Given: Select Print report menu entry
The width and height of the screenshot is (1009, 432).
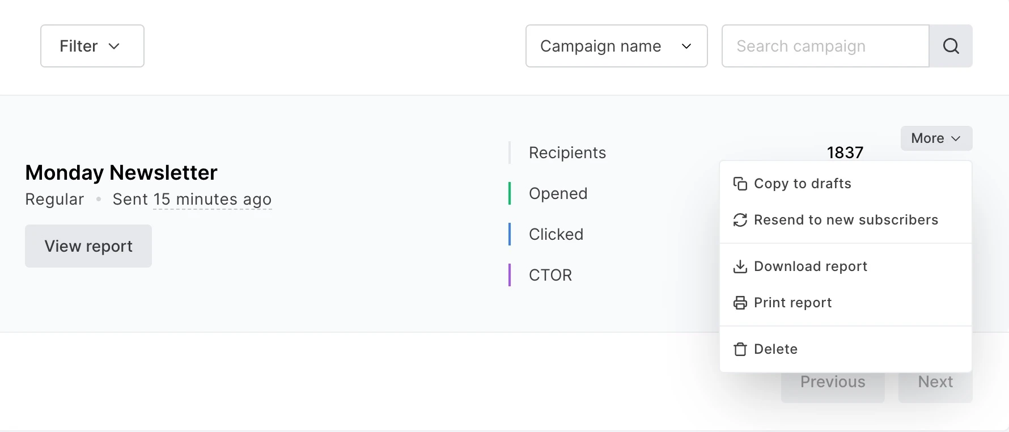Looking at the screenshot, I should click(x=792, y=303).
